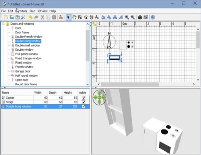Choose the Create rooms tool
Screen dimensions: 201x155
[x=86, y=17]
